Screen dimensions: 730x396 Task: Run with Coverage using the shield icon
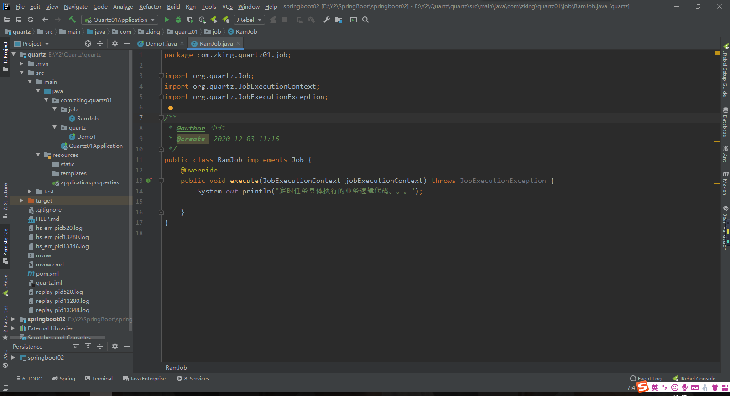(x=190, y=20)
